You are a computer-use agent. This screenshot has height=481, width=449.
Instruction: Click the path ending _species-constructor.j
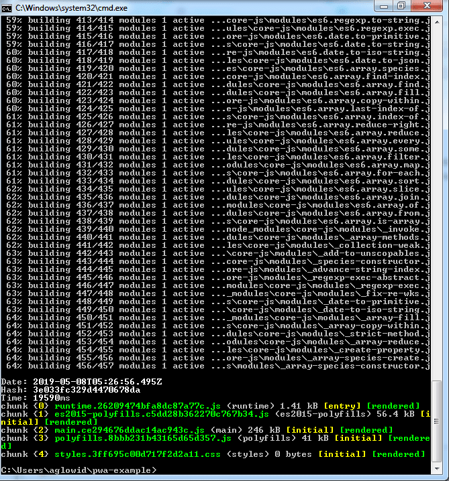(x=321, y=261)
